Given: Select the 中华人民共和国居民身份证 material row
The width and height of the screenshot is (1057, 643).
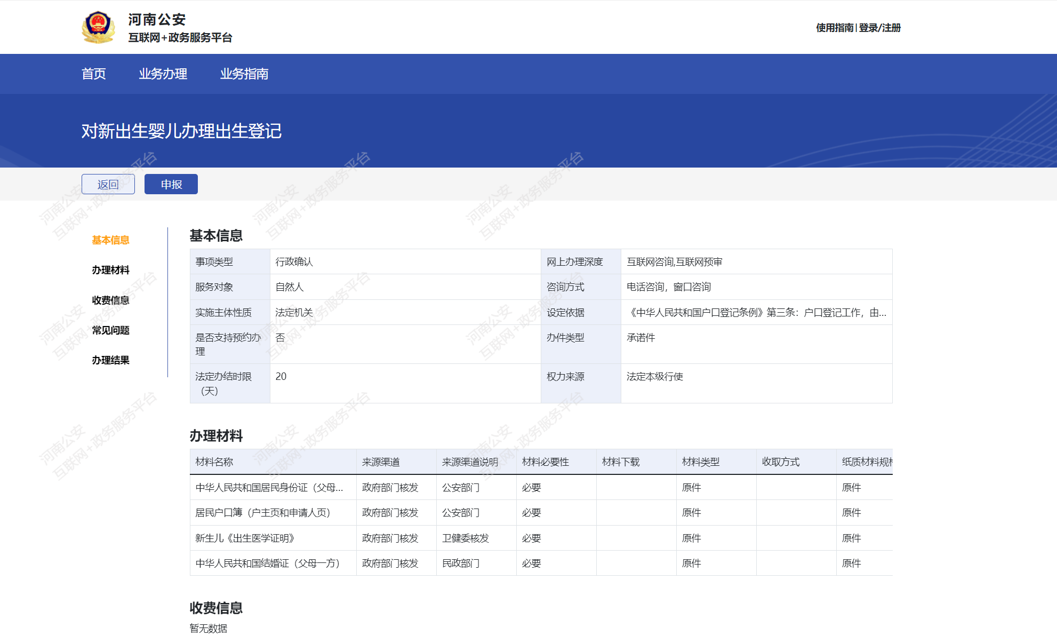Looking at the screenshot, I should [269, 488].
